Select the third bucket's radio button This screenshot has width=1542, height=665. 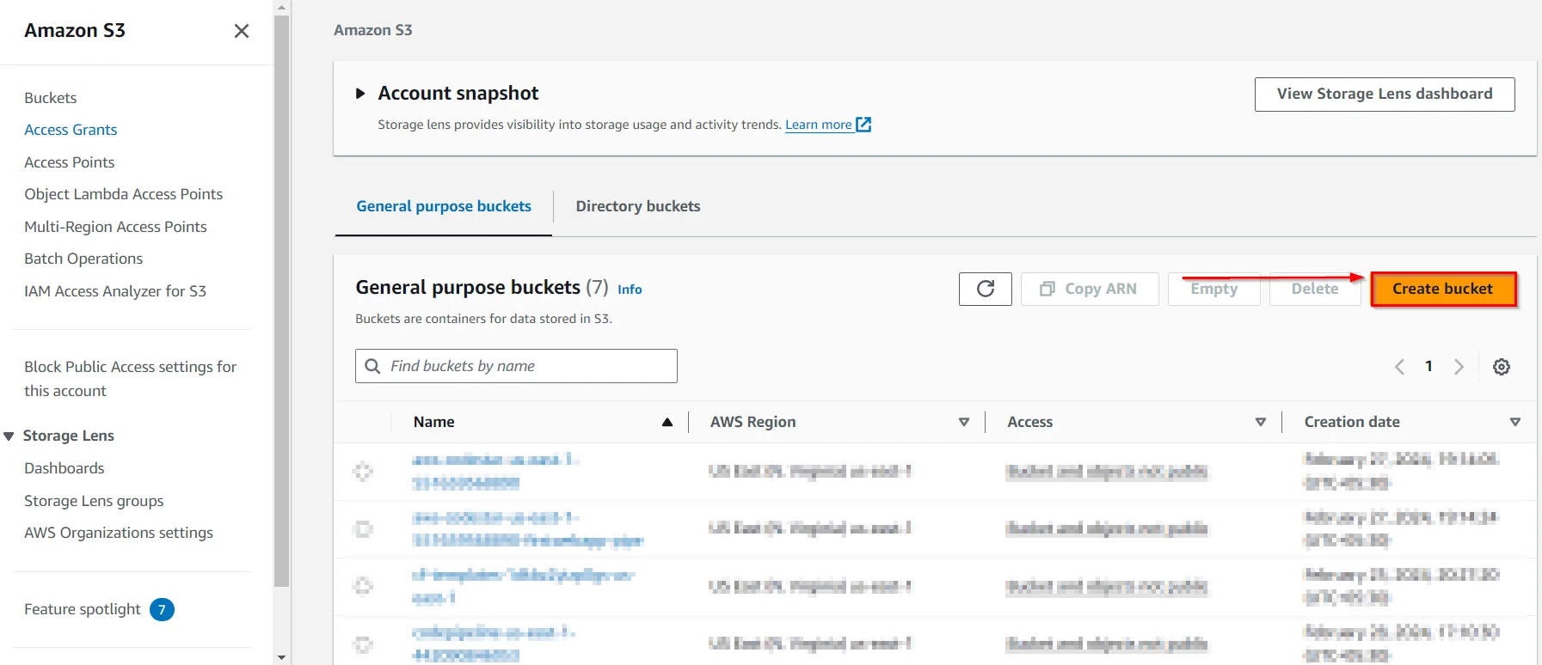tap(363, 586)
